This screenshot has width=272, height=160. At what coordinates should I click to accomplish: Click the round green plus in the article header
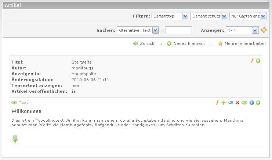258,61
